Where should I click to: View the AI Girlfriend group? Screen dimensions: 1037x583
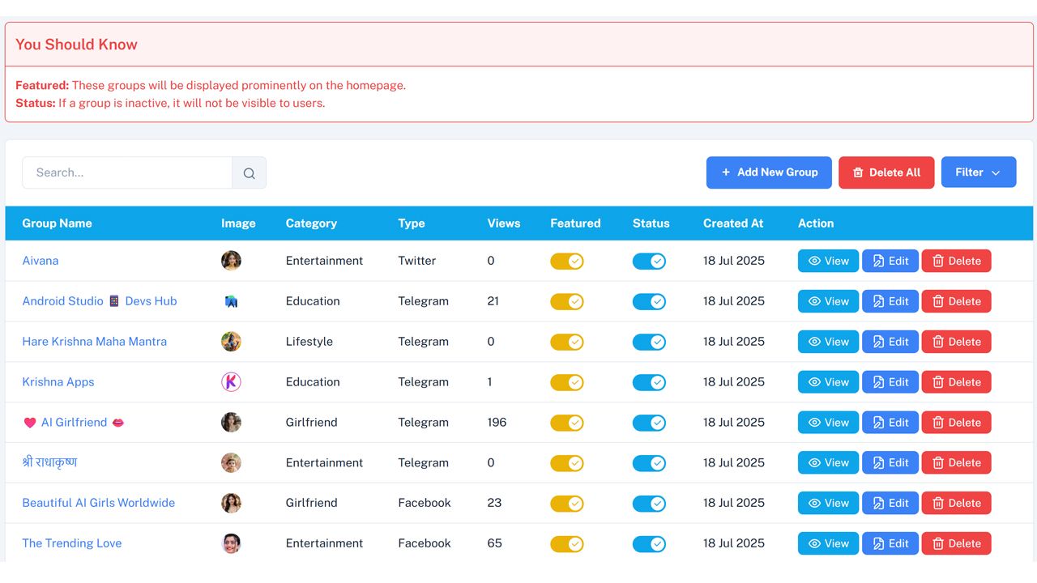pos(828,423)
